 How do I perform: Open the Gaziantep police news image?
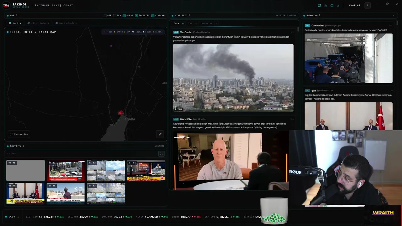click(349, 58)
